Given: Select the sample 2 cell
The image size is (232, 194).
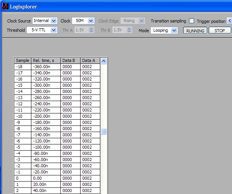Looking at the screenshot, I should [x=22, y=191].
